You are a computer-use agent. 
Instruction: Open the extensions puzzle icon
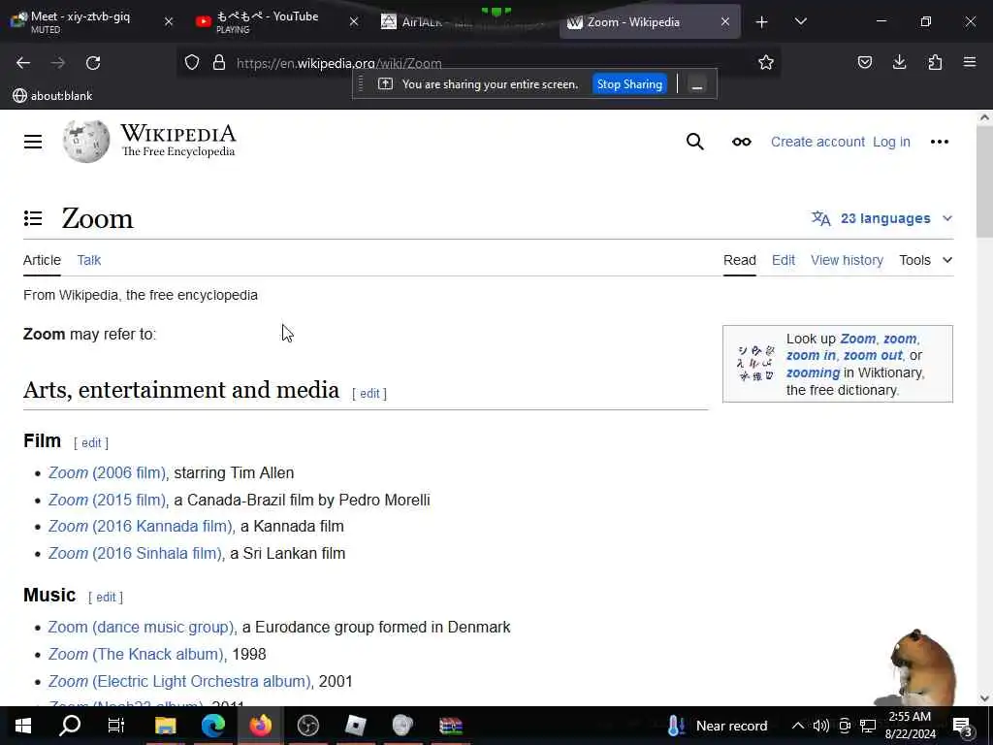[x=935, y=62]
